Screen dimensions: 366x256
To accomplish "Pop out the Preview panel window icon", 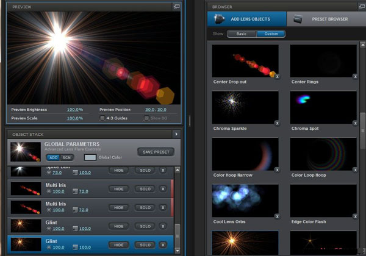I will [176, 6].
